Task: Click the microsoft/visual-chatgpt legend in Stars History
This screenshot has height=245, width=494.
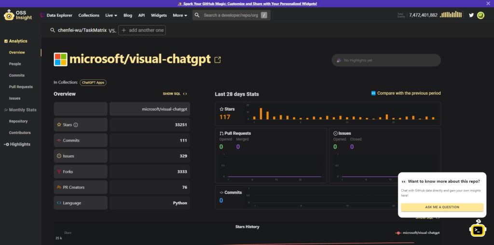Action: 417,233
